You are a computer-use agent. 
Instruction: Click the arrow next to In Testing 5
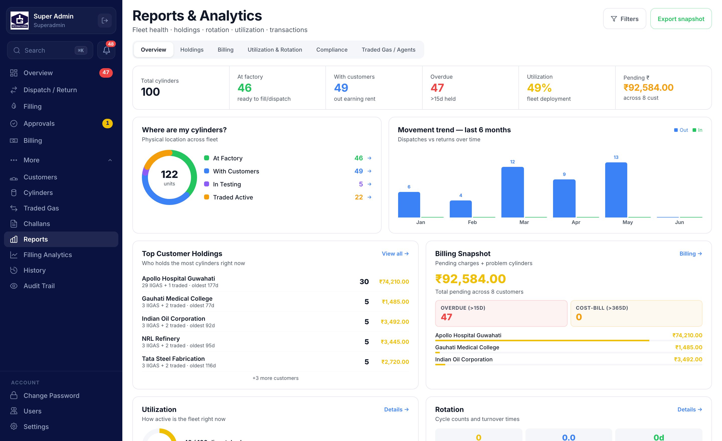pyautogui.click(x=370, y=184)
